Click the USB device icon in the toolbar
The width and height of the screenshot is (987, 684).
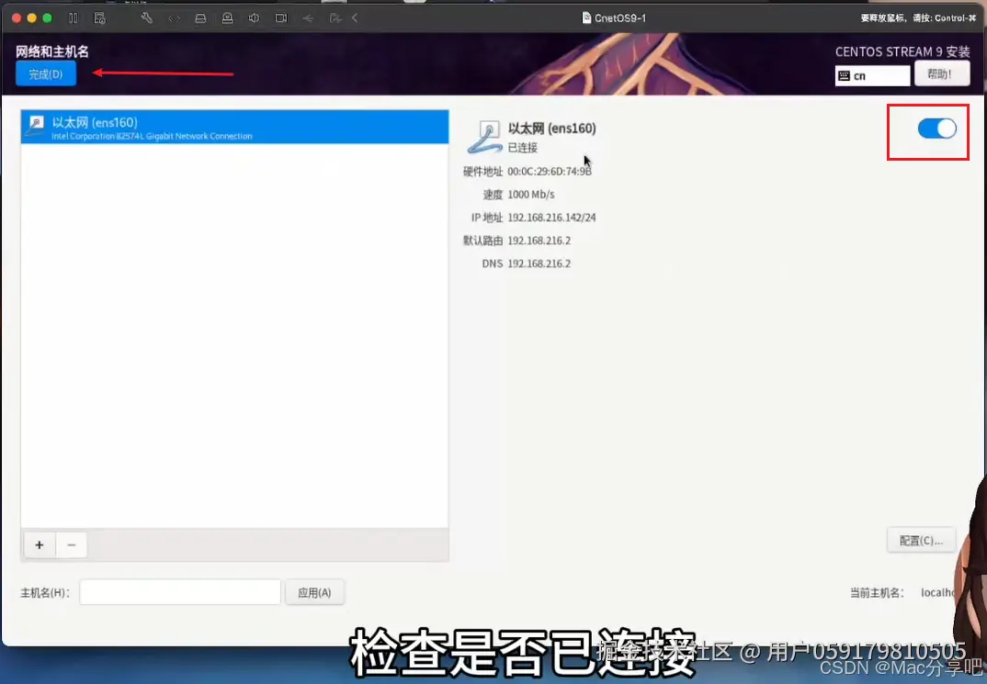coord(308,17)
